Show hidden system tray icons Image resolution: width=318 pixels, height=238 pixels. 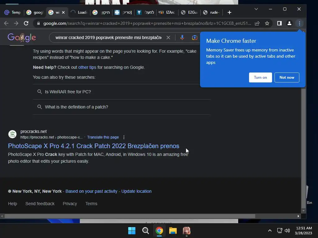coord(270,231)
